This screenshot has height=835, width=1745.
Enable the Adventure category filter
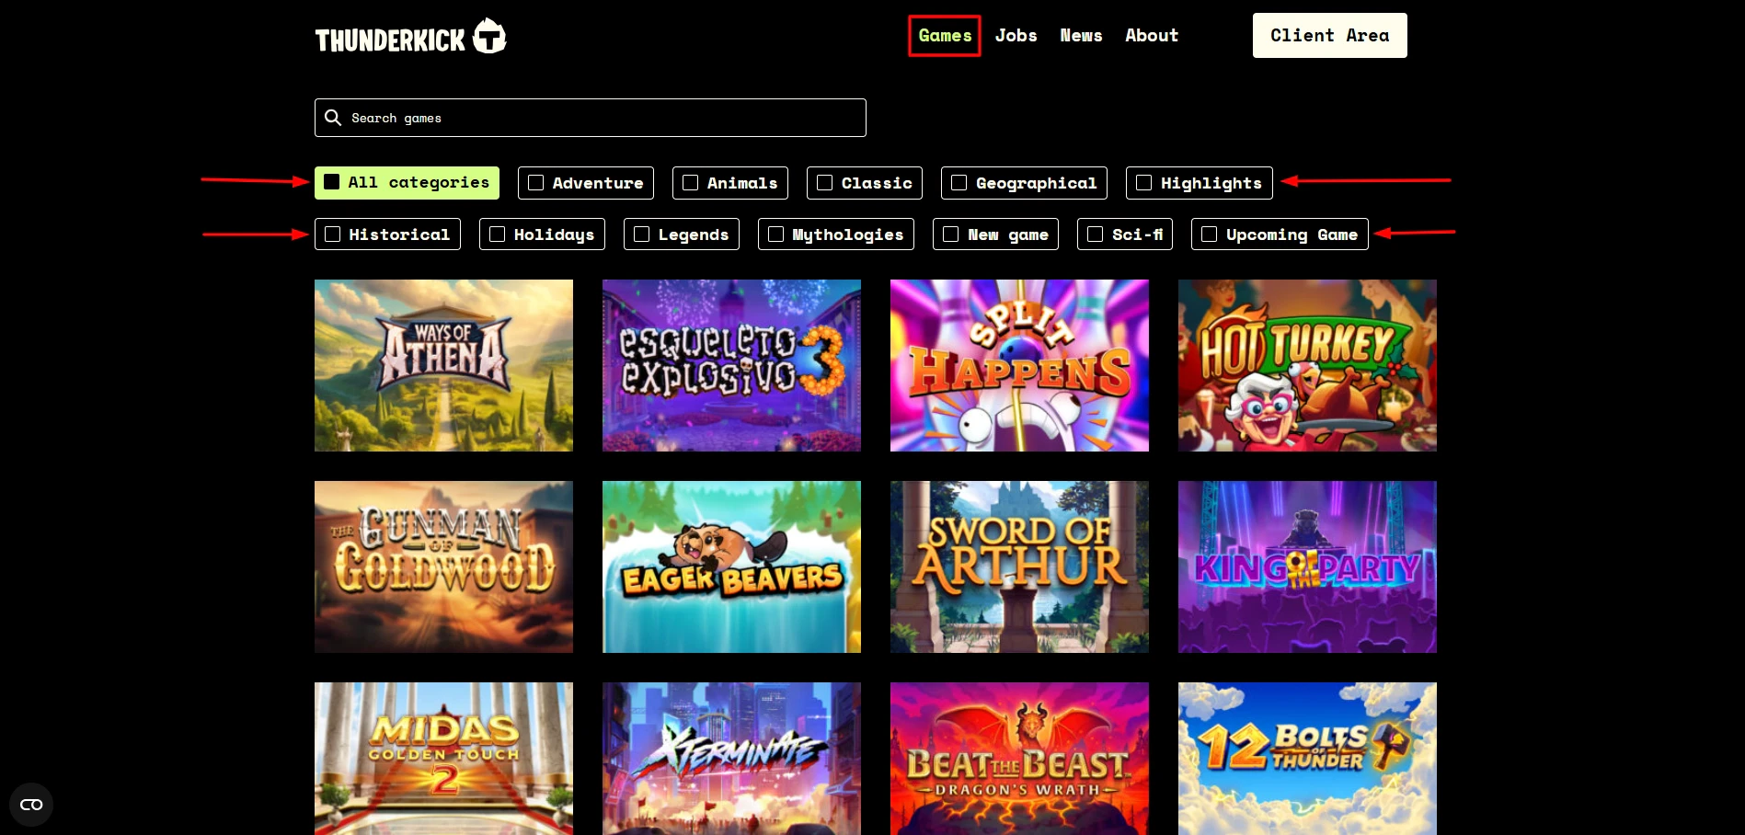(x=585, y=183)
